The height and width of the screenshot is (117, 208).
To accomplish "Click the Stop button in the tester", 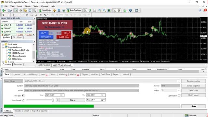I will [x=193, y=106].
